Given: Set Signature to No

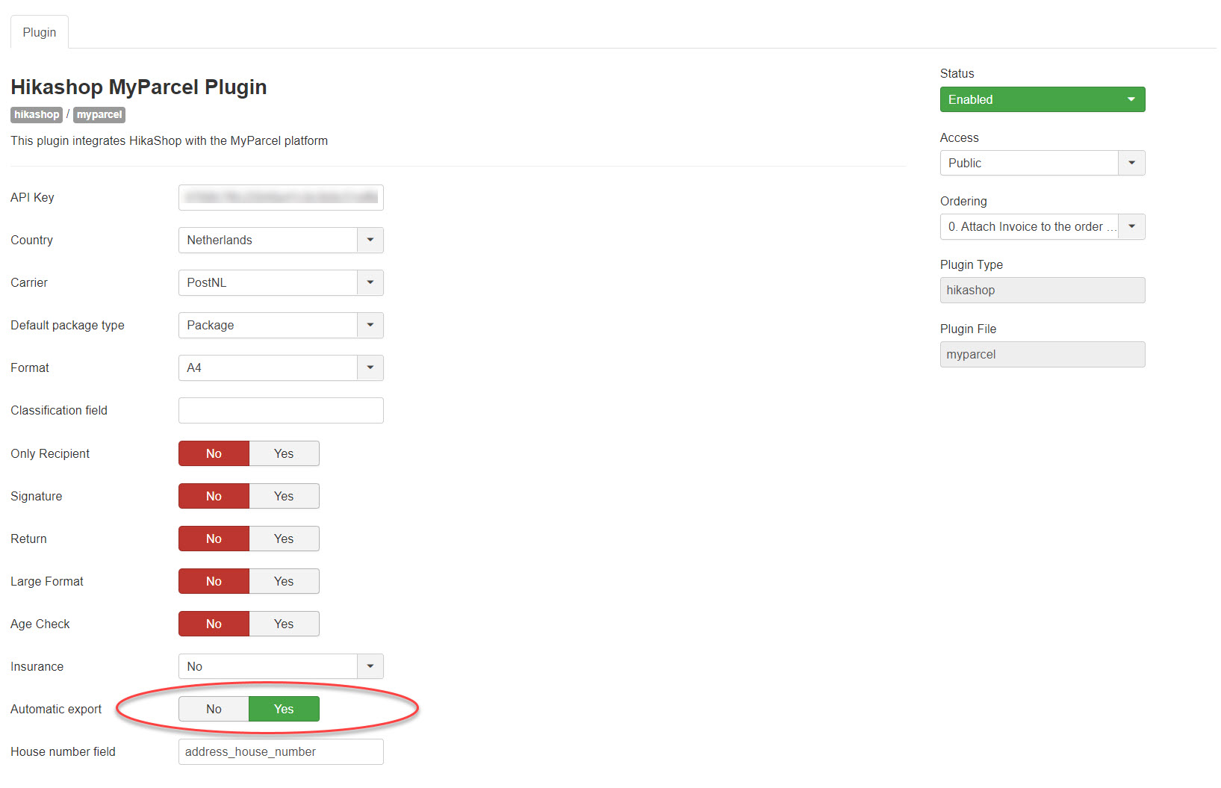Looking at the screenshot, I should tap(214, 496).
